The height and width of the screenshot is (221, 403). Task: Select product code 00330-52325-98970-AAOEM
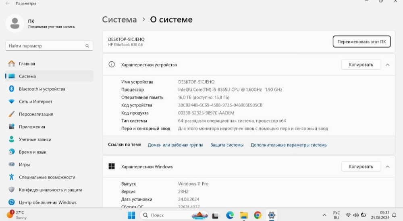pyautogui.click(x=206, y=113)
